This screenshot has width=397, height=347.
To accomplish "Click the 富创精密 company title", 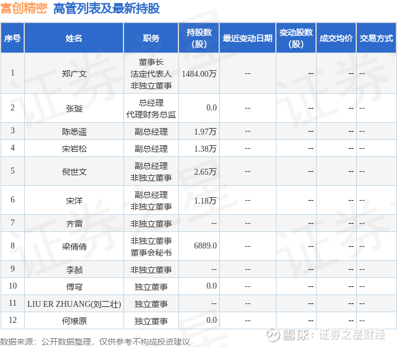I will (24, 8).
